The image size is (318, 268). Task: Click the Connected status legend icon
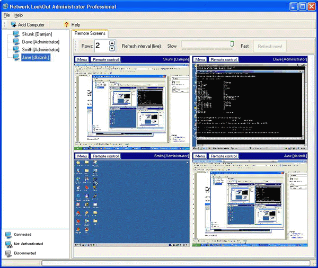(8, 235)
